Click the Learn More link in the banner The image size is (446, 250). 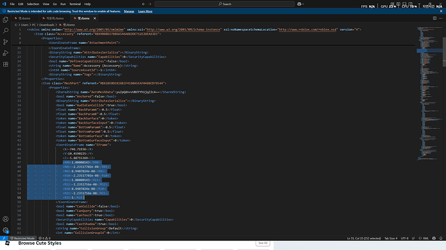(x=145, y=12)
